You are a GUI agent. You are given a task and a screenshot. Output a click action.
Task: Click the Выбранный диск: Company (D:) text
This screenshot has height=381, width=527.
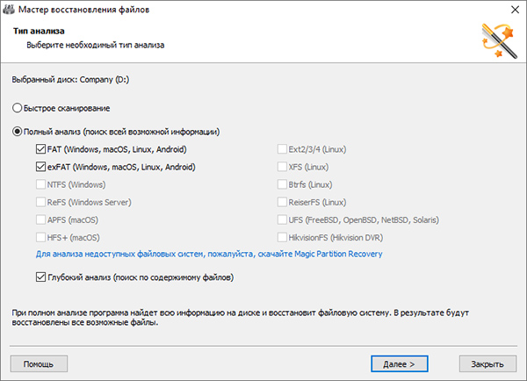point(70,80)
